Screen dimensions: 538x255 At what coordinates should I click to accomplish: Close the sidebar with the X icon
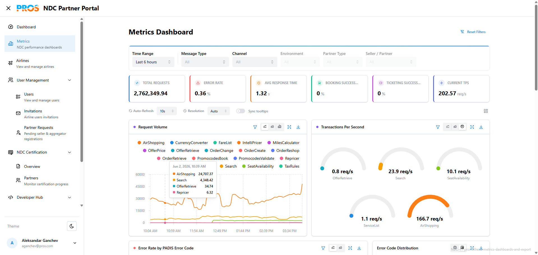pyautogui.click(x=8, y=8)
